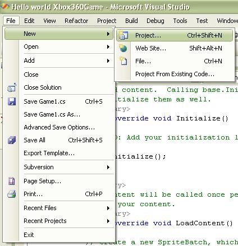Click the 'itialize();' code line
Viewport: 238px width, 246px height.
pyautogui.click(x=140, y=156)
